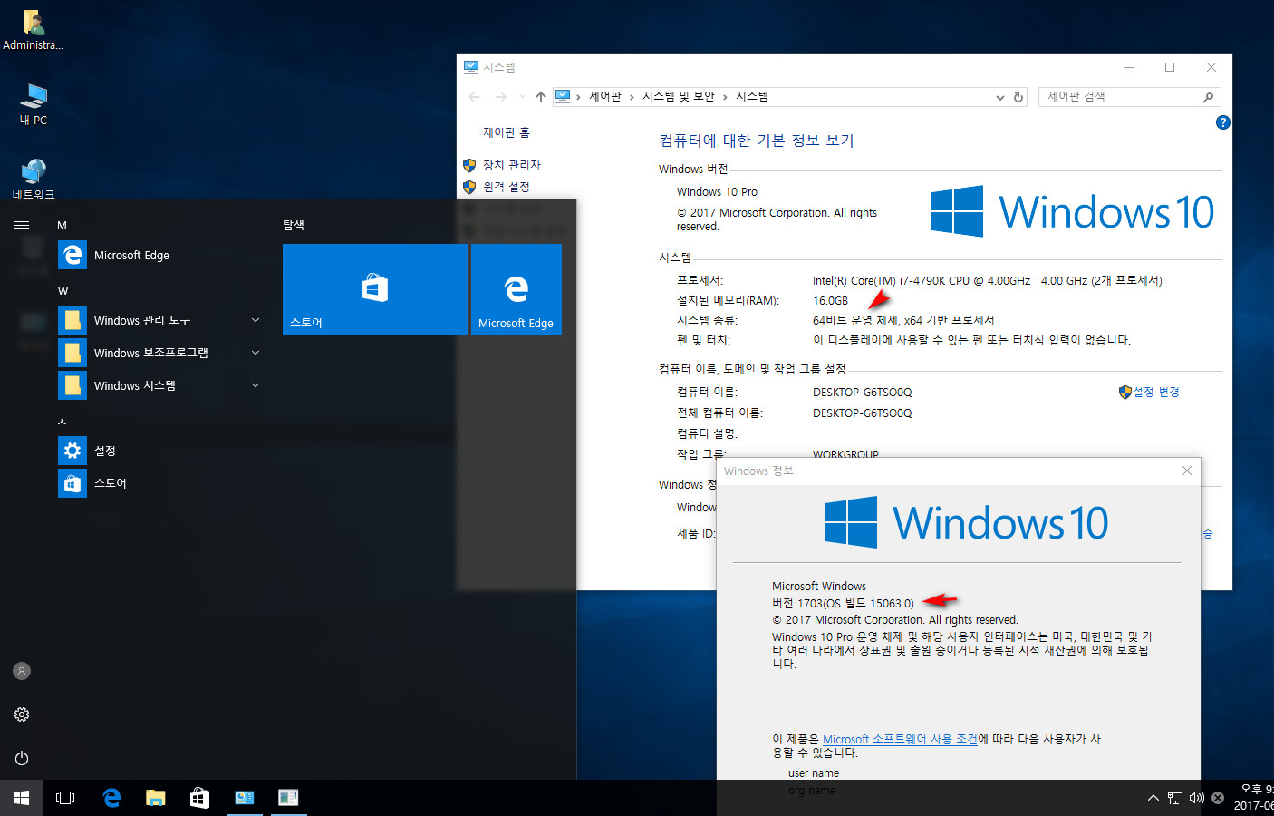Open 설정 from the app list
1274x816 pixels.
(163, 451)
